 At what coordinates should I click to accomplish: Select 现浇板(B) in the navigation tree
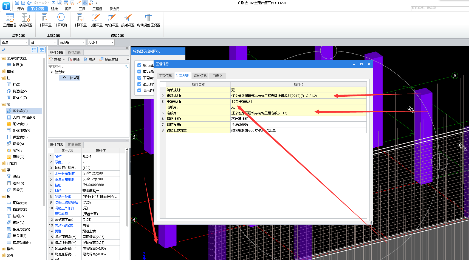tap(20, 203)
